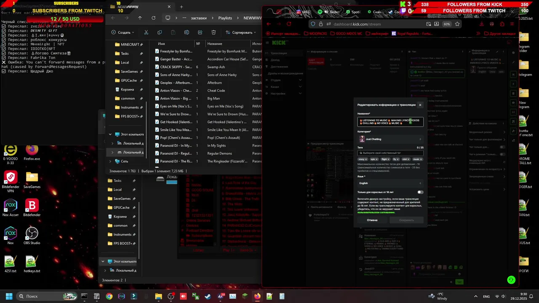Add a new Explorer tab
This screenshot has height=303, width=539.
pos(181,7)
